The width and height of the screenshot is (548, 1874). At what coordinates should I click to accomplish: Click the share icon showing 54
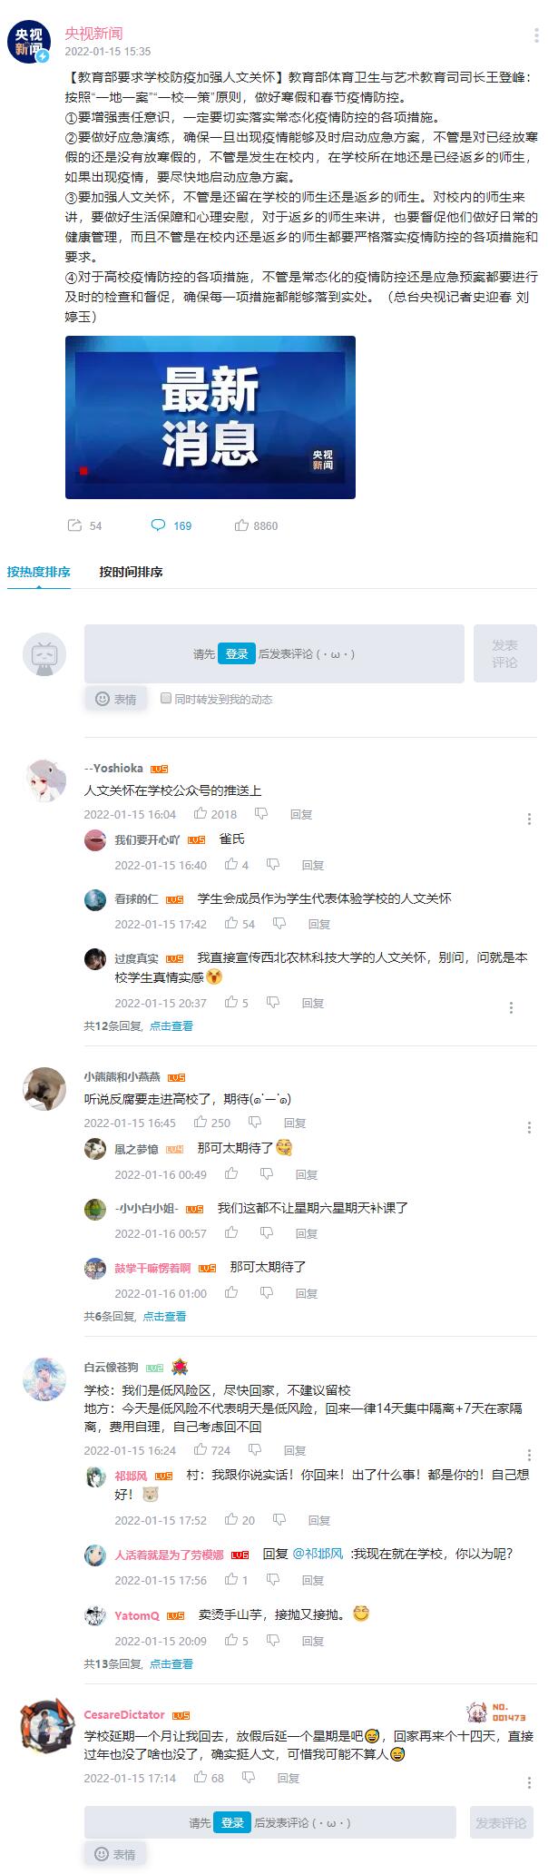(74, 525)
